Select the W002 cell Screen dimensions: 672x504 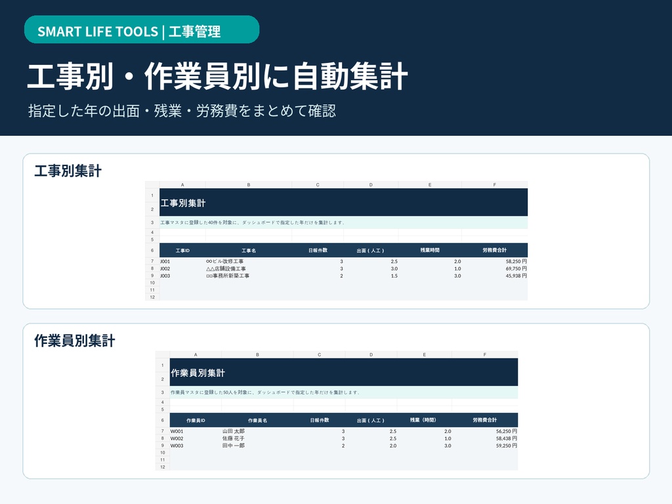click(196, 439)
